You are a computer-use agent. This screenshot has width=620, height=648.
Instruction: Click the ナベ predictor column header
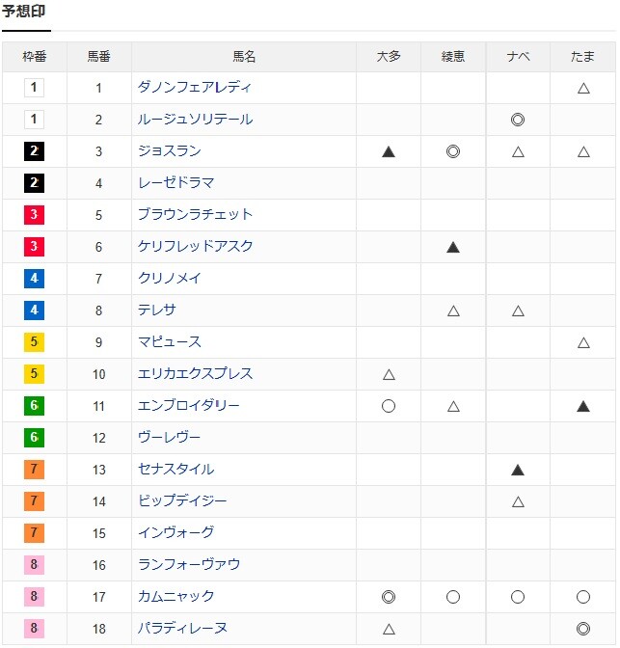click(x=518, y=57)
